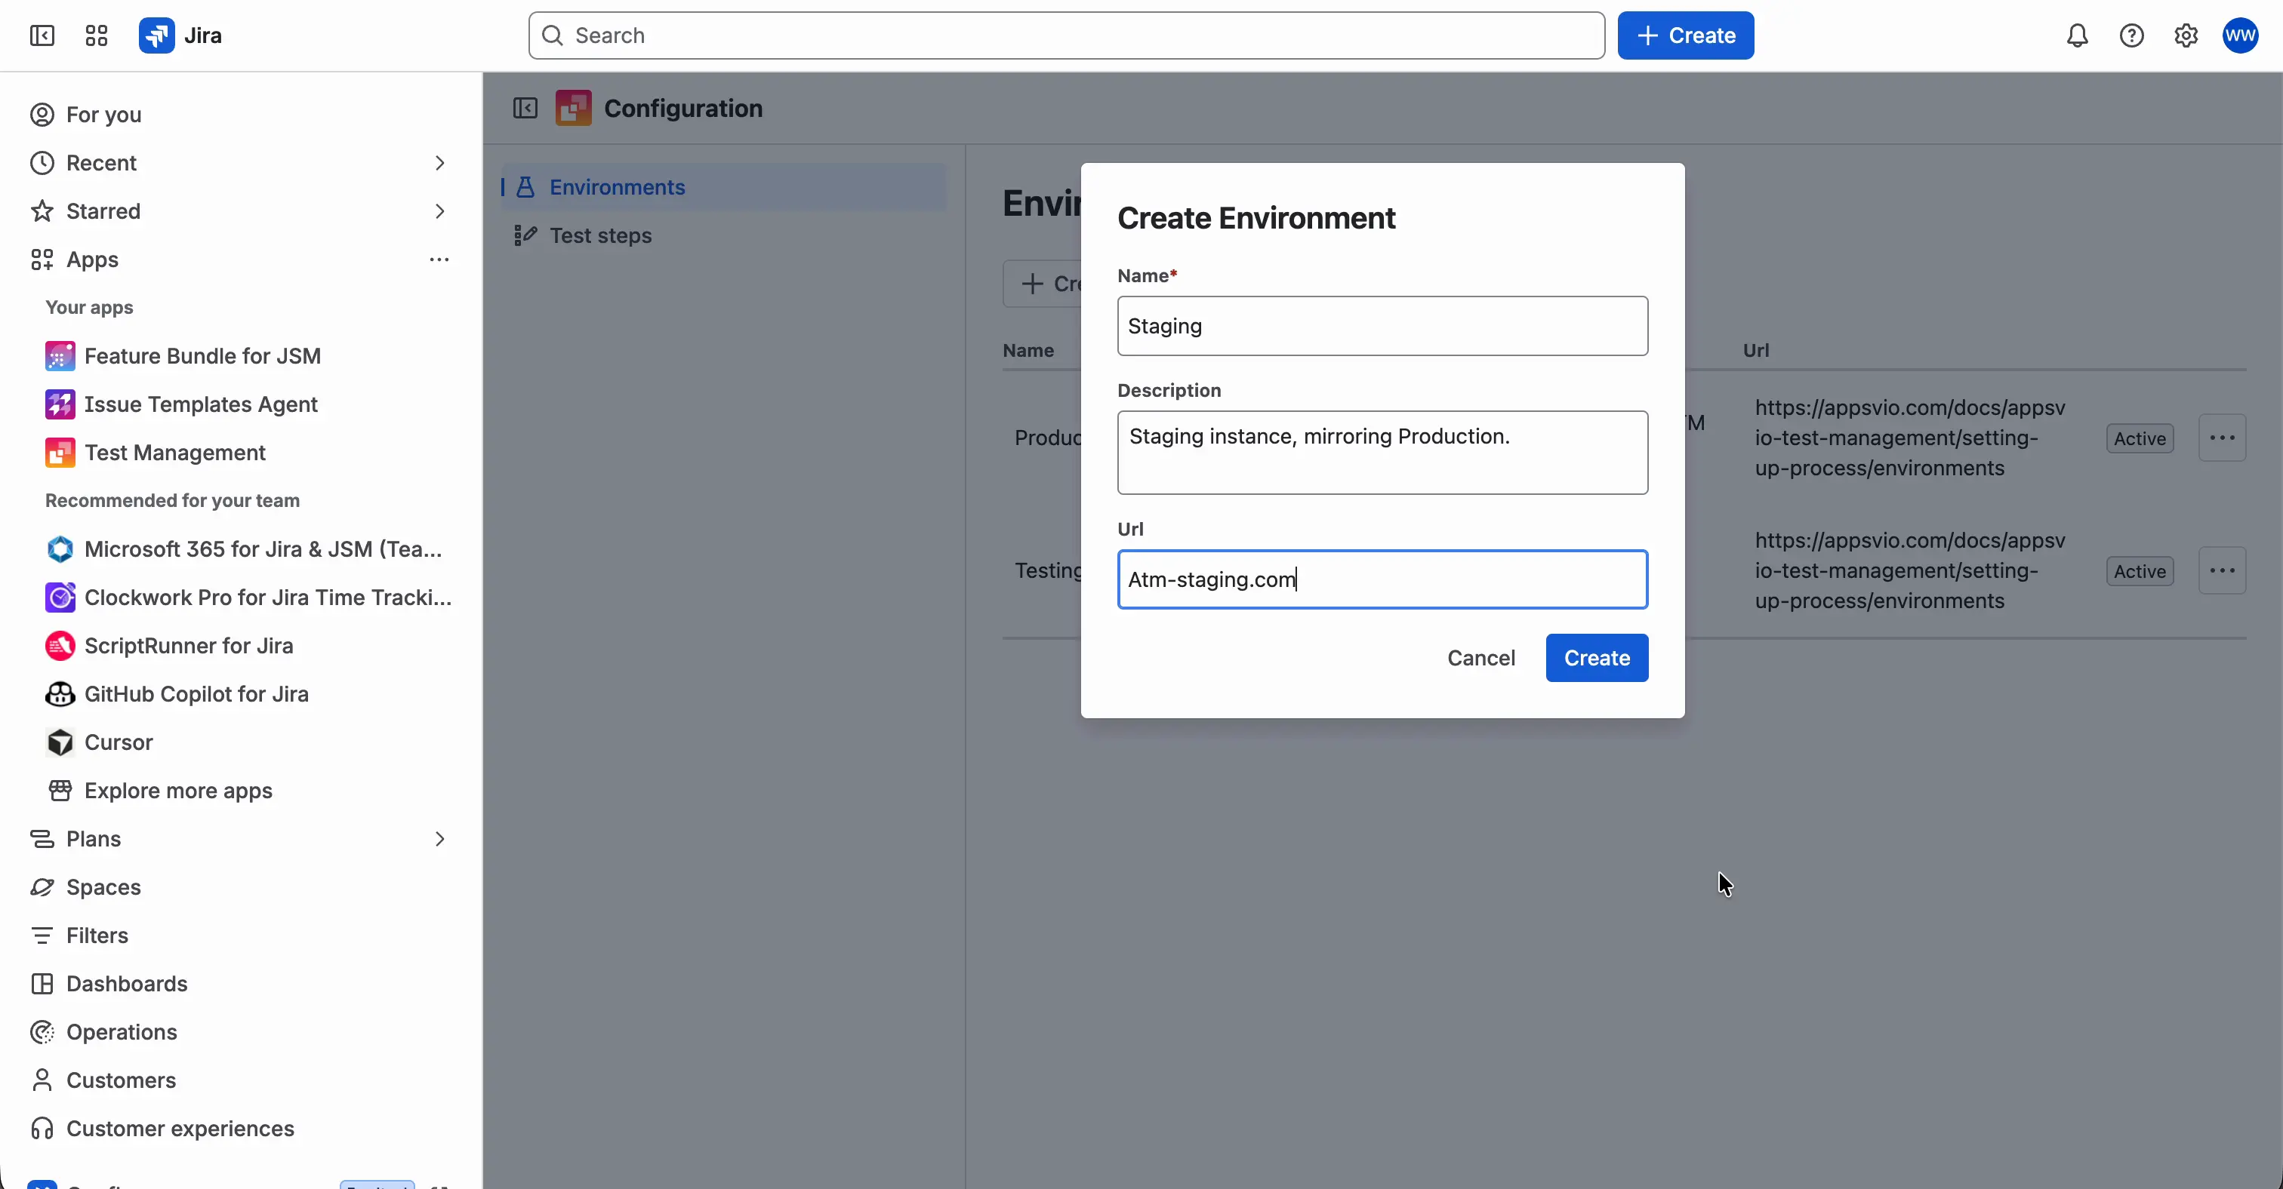Image resolution: width=2283 pixels, height=1189 pixels.
Task: Open Customers in the sidebar
Action: (x=239, y=1080)
